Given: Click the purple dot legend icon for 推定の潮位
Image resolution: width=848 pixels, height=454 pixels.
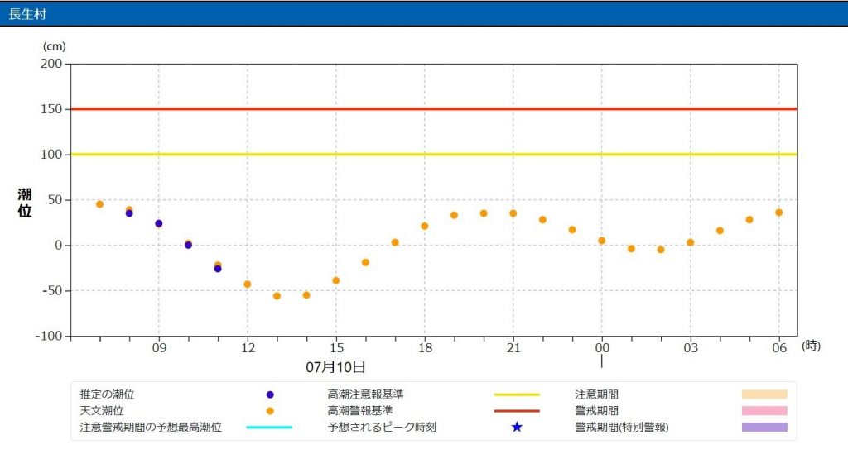Looking at the screenshot, I should (270, 395).
